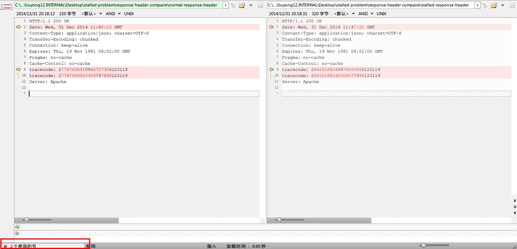Screen dimensions: 517x249
Task: Click left file timestamp '2014/12/31 20:18:12'
Action: [35, 14]
